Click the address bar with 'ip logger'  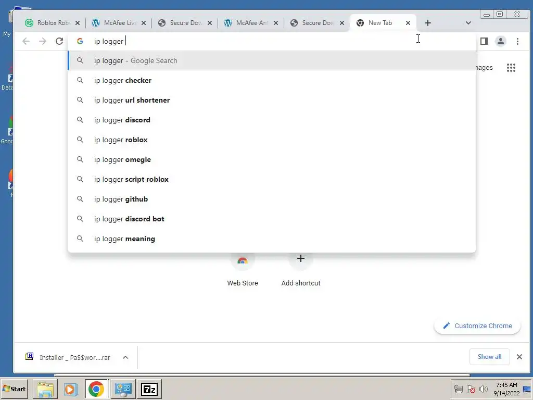(x=272, y=41)
